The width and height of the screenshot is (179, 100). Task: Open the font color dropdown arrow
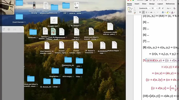coord(174,12)
